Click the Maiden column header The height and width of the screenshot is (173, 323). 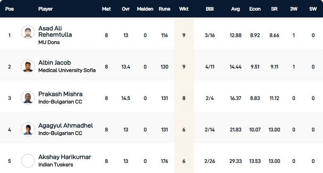145,9
